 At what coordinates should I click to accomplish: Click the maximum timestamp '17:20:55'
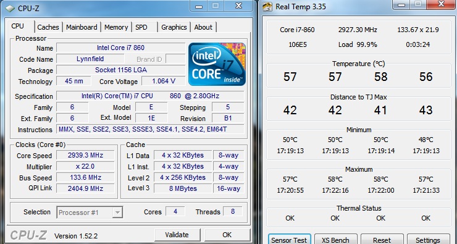point(290,190)
